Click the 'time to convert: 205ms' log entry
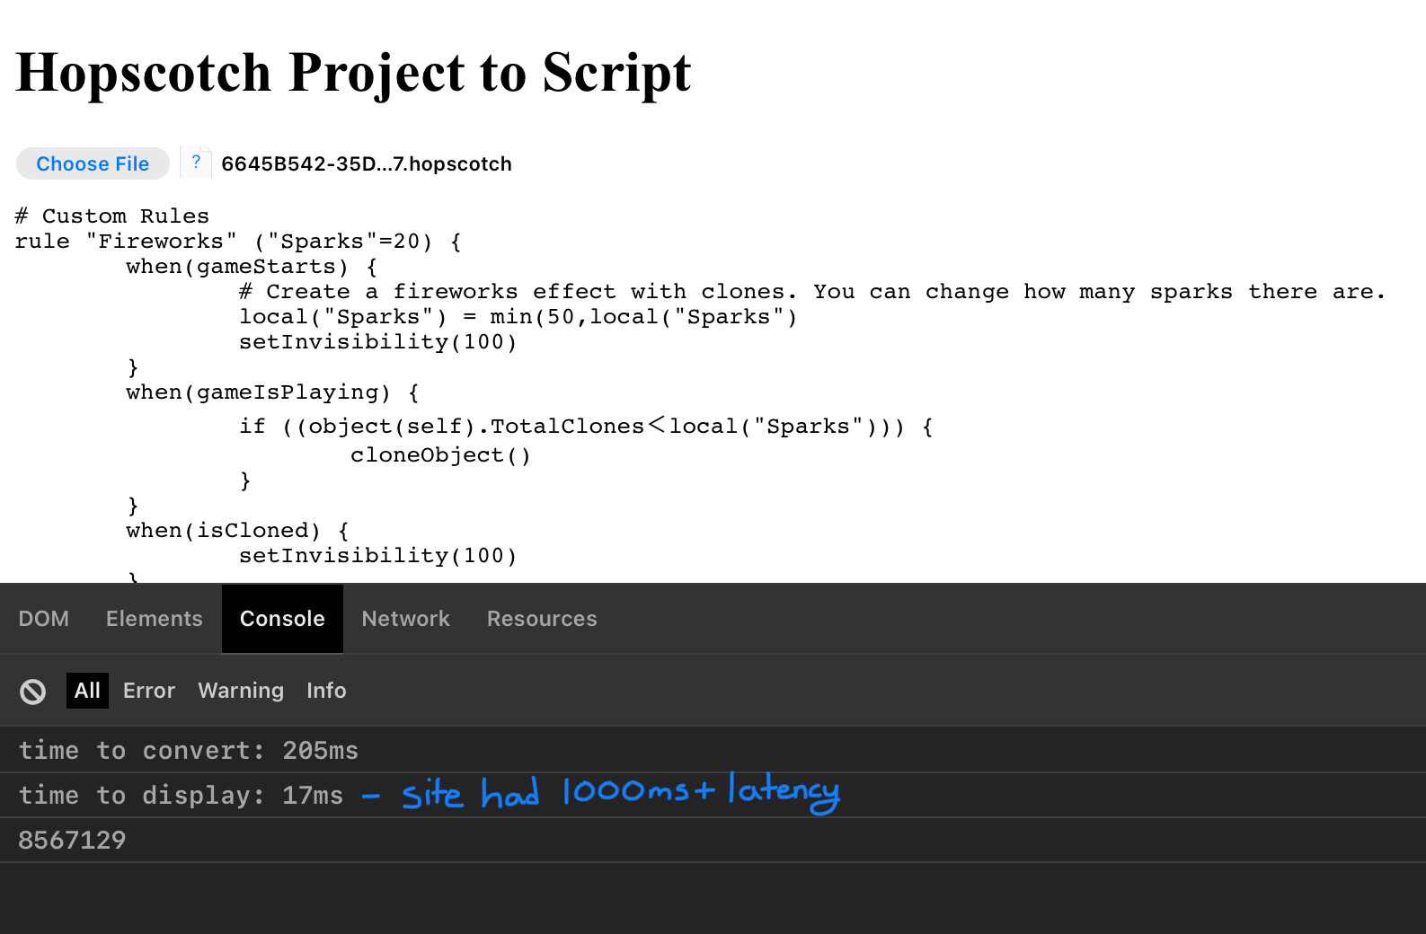This screenshot has width=1426, height=934. click(189, 750)
